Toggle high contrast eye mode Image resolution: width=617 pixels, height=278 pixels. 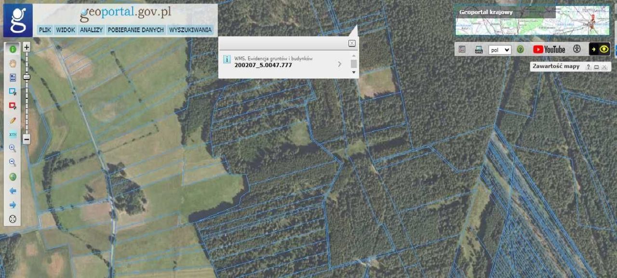(x=600, y=49)
